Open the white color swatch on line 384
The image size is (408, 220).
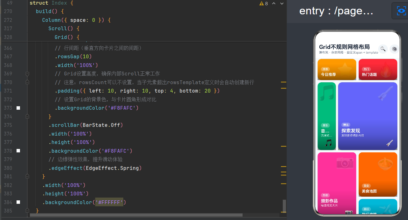click(18, 202)
